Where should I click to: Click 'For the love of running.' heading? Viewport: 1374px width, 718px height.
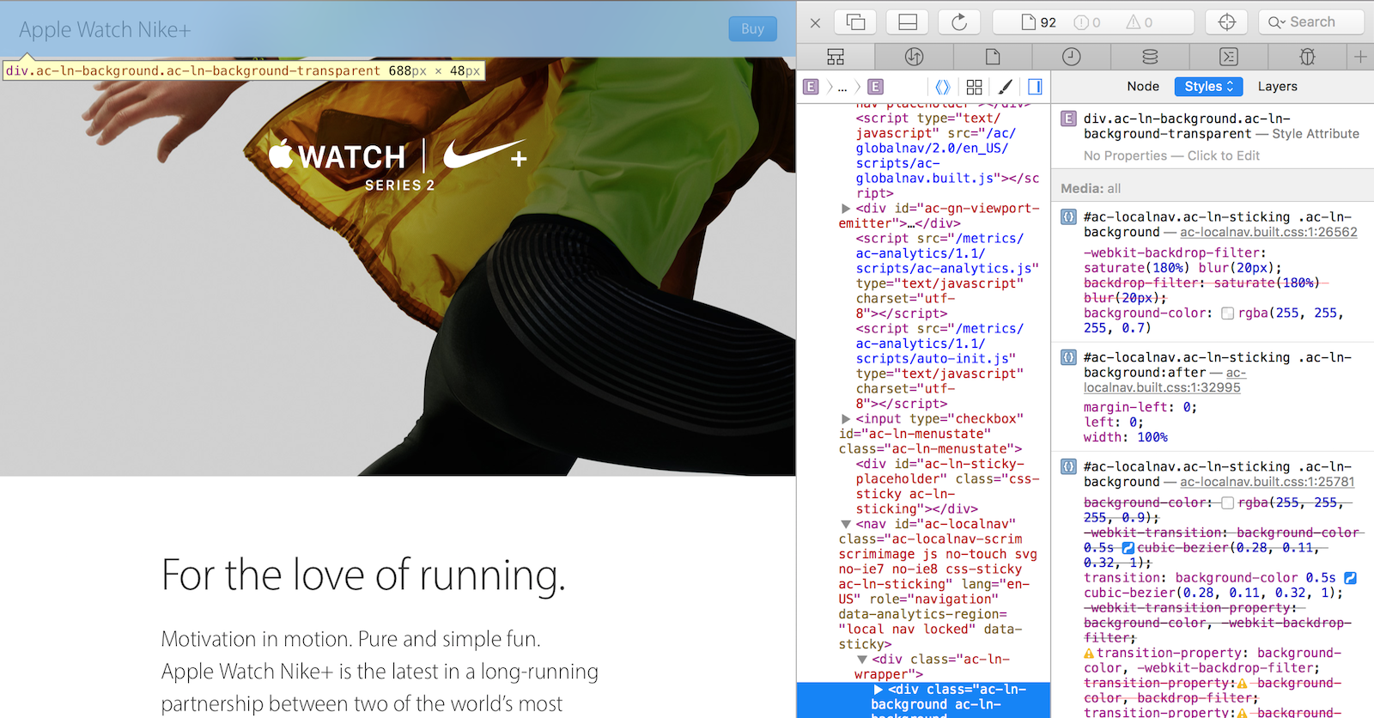[x=363, y=575]
